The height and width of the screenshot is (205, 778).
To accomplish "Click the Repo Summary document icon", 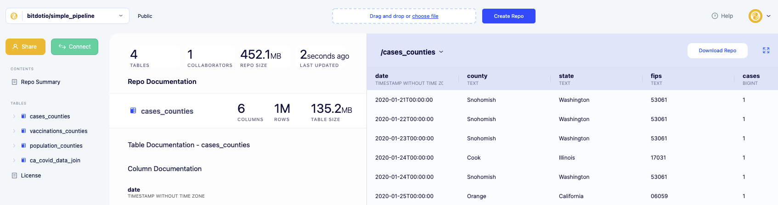I will [15, 82].
